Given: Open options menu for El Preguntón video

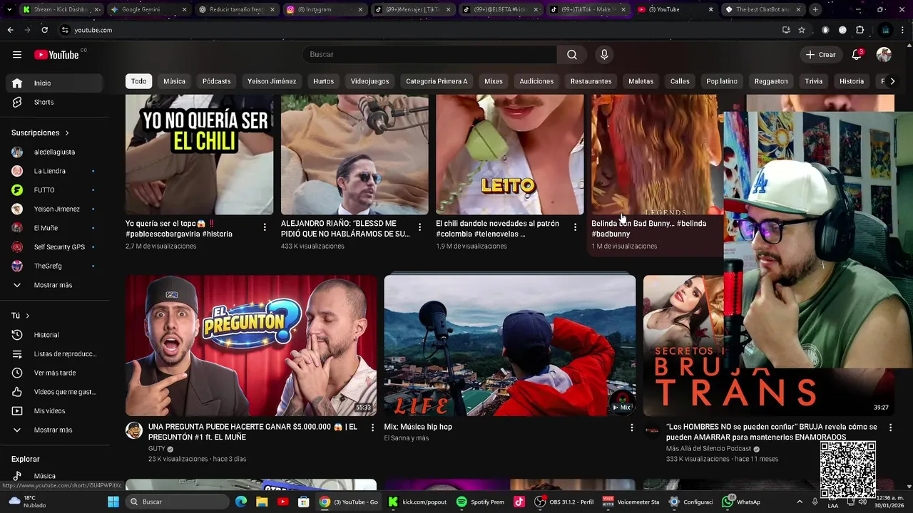Looking at the screenshot, I should [x=372, y=427].
